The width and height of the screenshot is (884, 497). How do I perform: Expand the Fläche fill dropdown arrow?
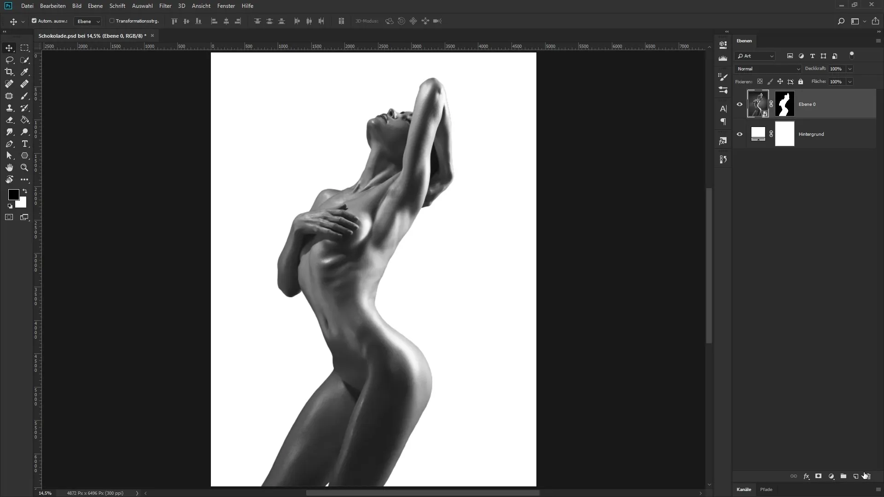[849, 82]
